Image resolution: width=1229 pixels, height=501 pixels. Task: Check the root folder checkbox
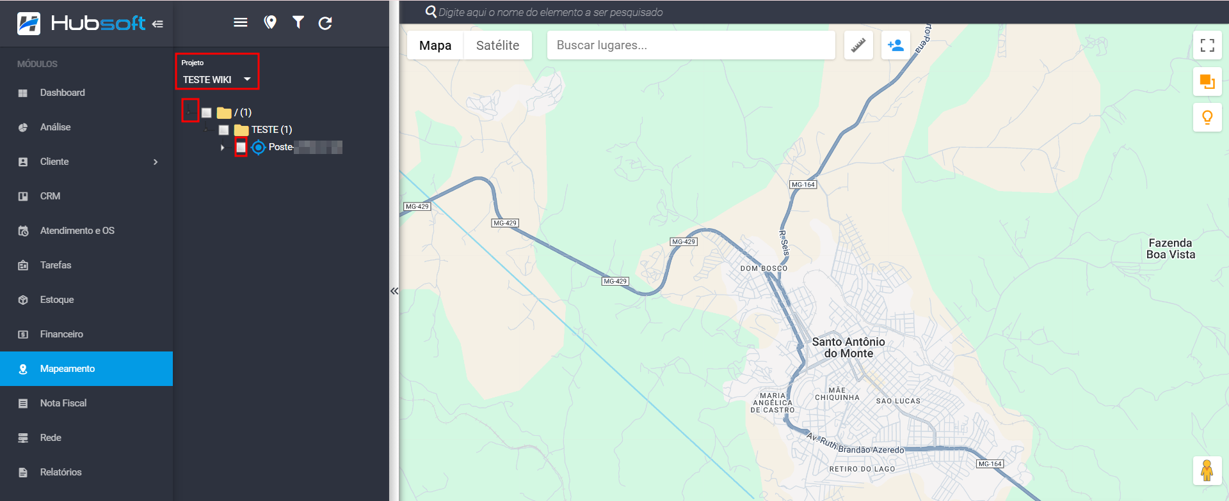tap(206, 113)
